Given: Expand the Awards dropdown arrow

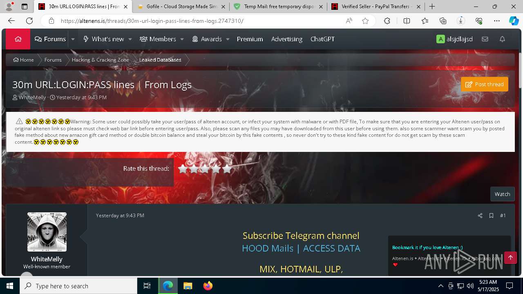Looking at the screenshot, I should pyautogui.click(x=228, y=39).
